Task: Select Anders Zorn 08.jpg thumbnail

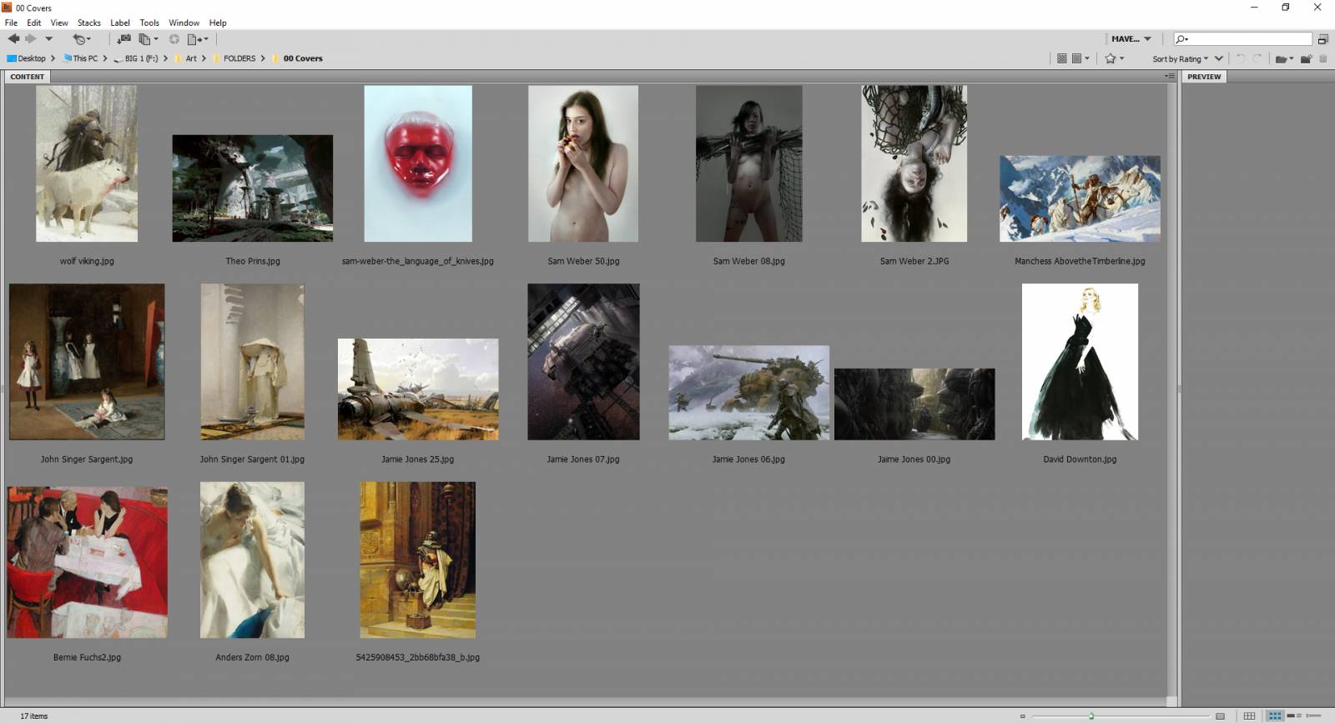Action: 252,560
